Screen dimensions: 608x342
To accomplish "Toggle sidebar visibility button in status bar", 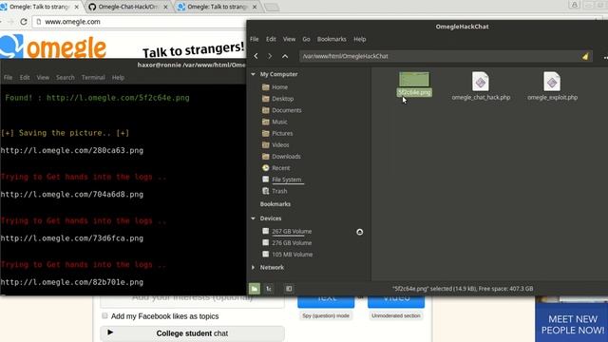I will pyautogui.click(x=289, y=289).
